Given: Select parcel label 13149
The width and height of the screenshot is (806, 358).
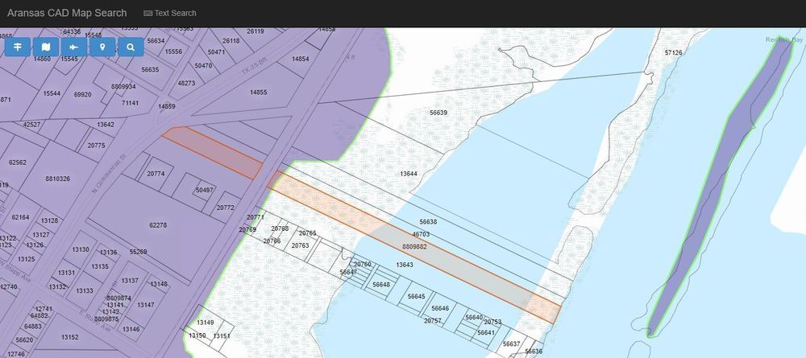Looking at the screenshot, I should click(205, 323).
